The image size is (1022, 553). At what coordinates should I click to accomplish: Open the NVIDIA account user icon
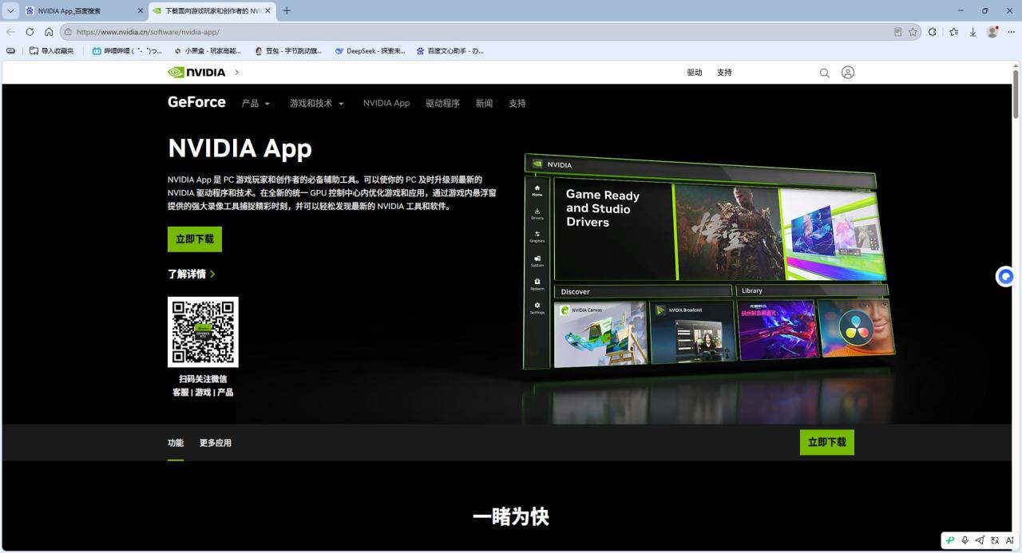click(848, 73)
